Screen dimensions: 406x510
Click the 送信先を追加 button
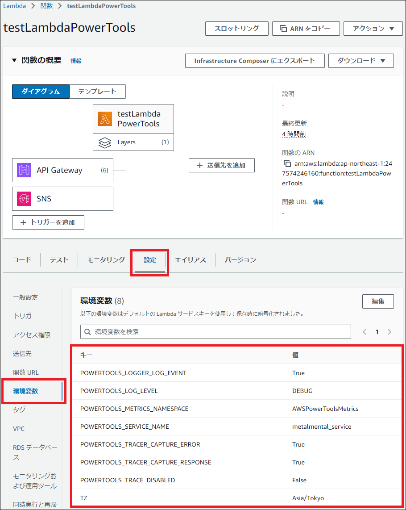tap(222, 165)
